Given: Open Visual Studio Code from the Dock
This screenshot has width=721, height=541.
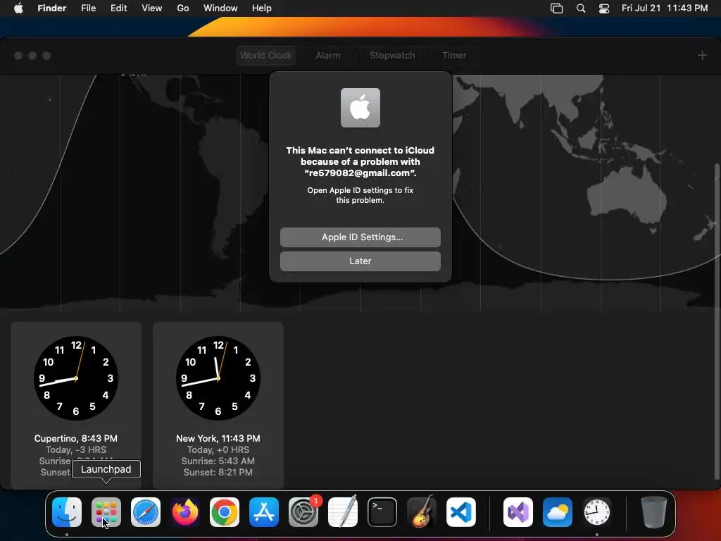Looking at the screenshot, I should click(x=461, y=512).
